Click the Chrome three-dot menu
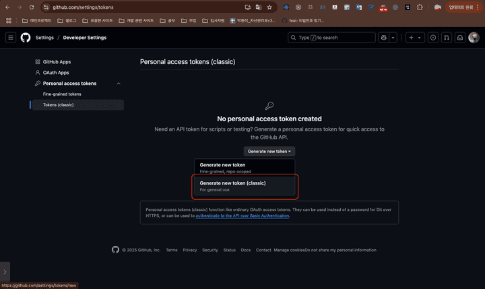485x289 pixels. [x=478, y=7]
